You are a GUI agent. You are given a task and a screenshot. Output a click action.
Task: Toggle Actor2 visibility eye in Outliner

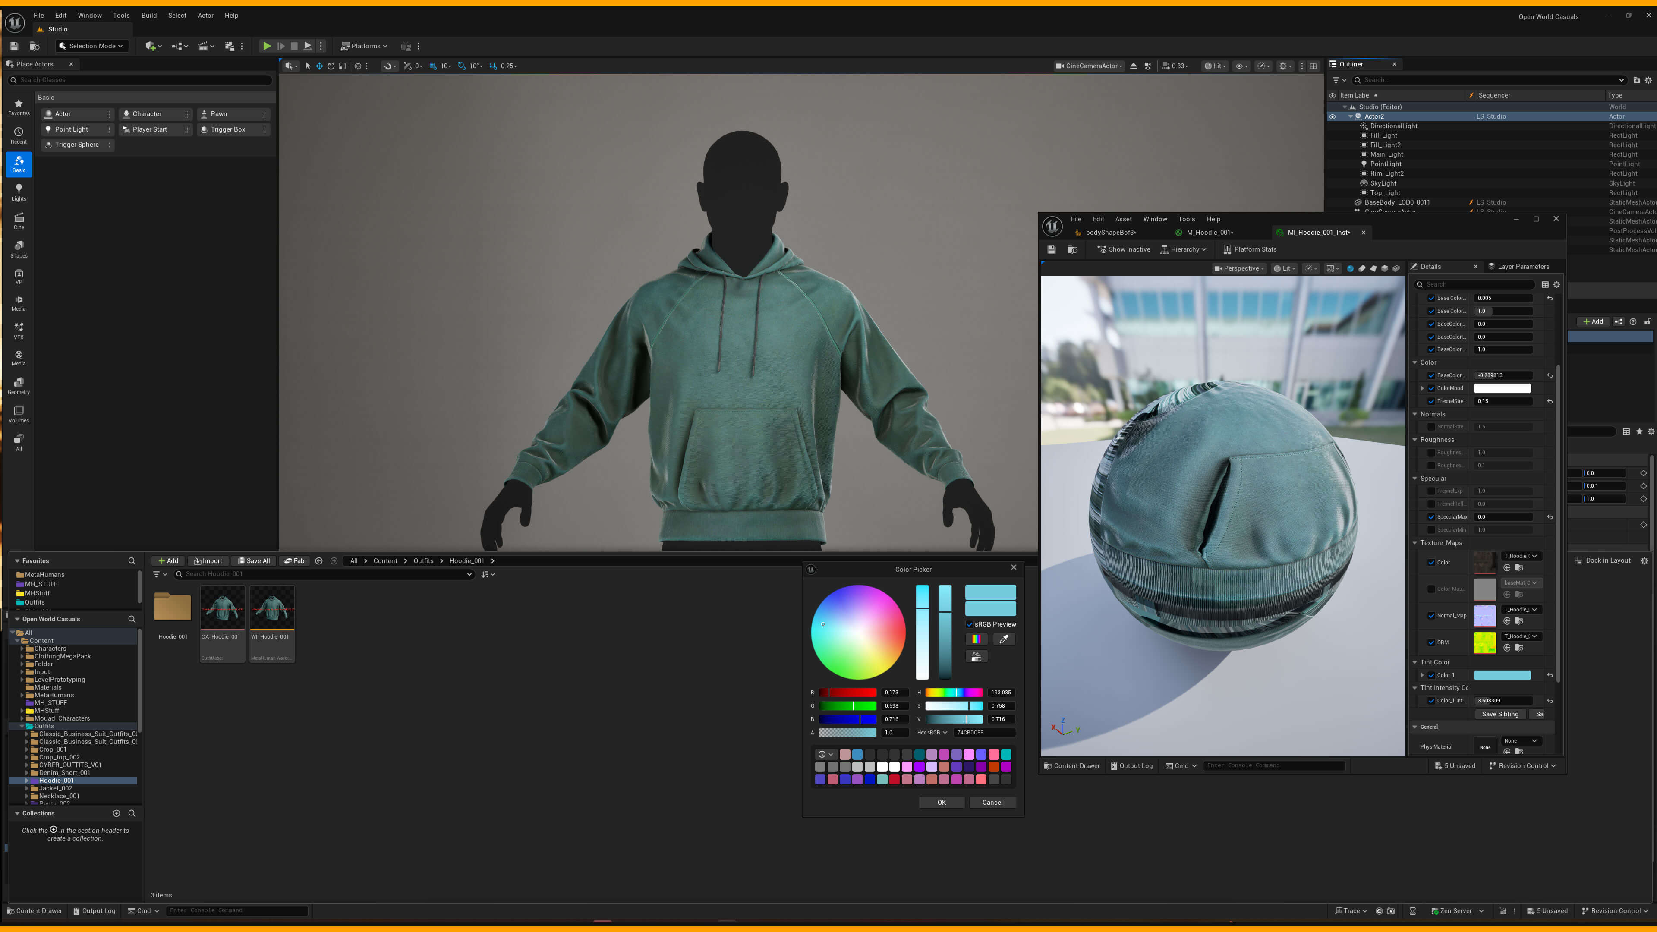(1332, 117)
